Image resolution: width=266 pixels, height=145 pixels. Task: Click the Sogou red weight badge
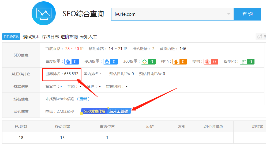point(211,62)
